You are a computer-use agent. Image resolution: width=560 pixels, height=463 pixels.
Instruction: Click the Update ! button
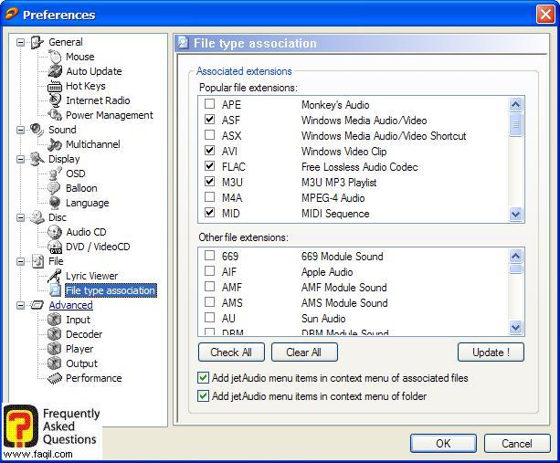pyautogui.click(x=491, y=353)
